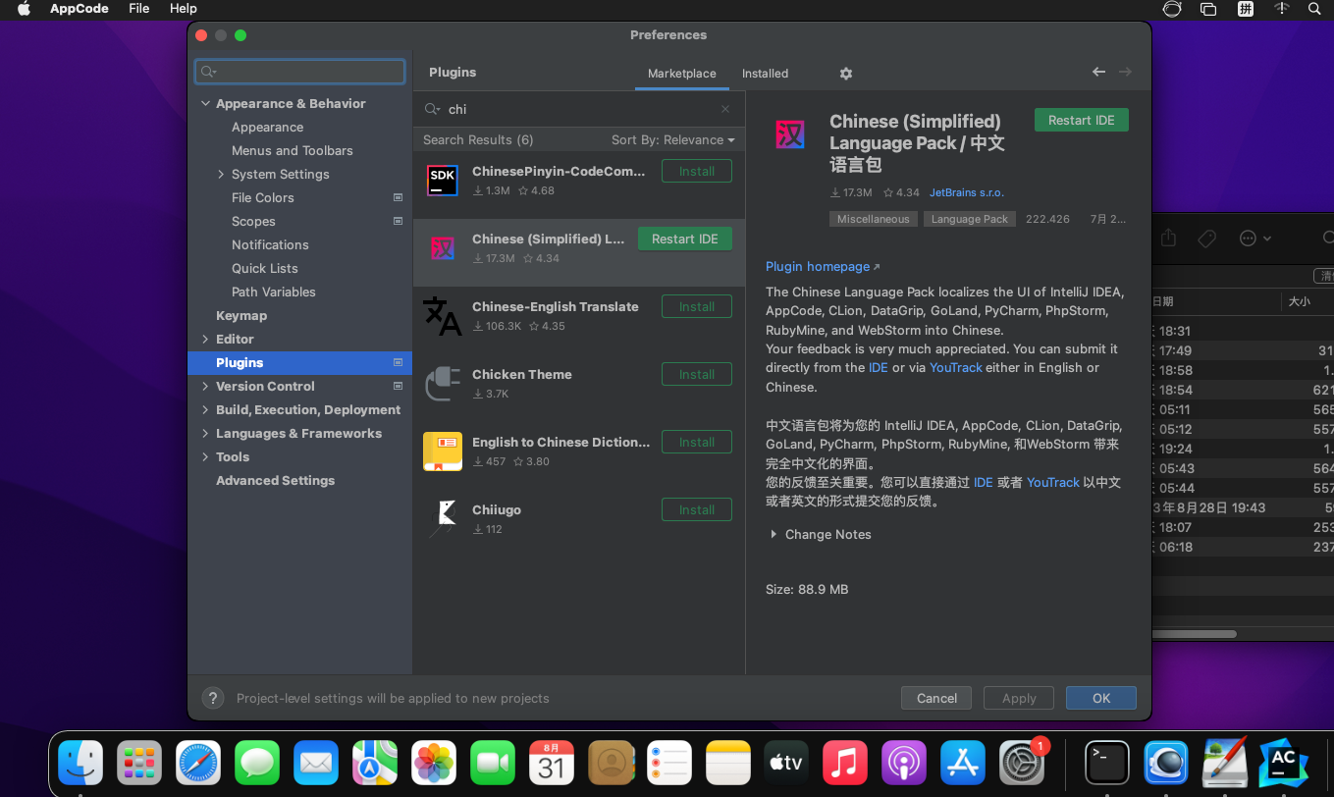Click the Tag icon in the Finder window
The image size is (1334, 797).
1207,239
